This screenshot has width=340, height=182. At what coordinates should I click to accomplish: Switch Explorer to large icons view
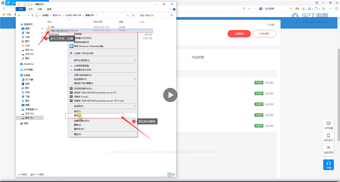tap(173, 174)
